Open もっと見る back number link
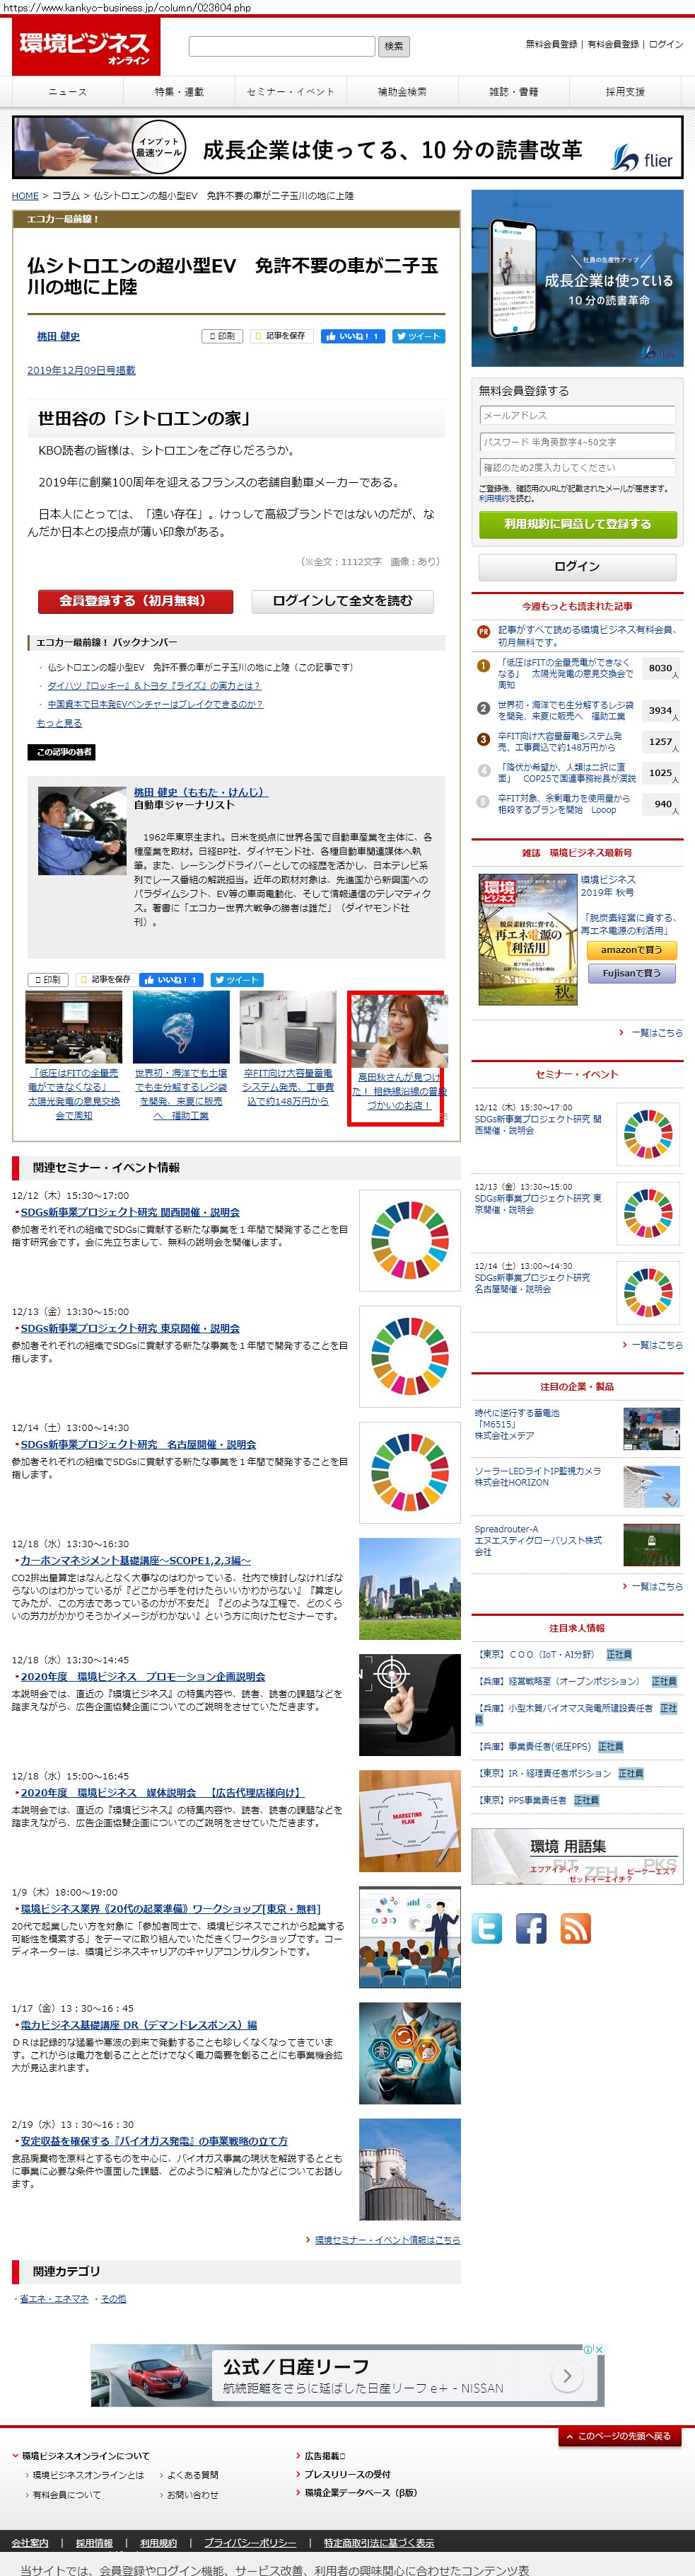The image size is (695, 2576). click(59, 723)
